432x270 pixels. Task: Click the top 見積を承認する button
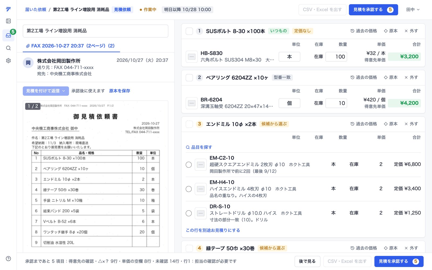pyautogui.click(x=373, y=10)
